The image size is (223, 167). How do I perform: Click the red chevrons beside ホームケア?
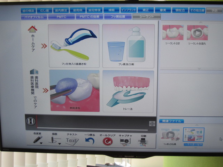click(44, 46)
